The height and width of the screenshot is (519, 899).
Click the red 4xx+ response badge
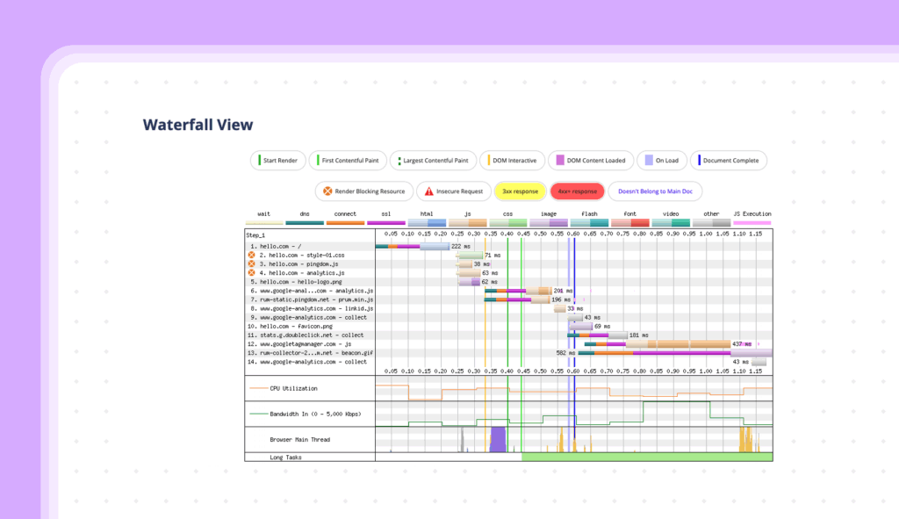pos(574,191)
